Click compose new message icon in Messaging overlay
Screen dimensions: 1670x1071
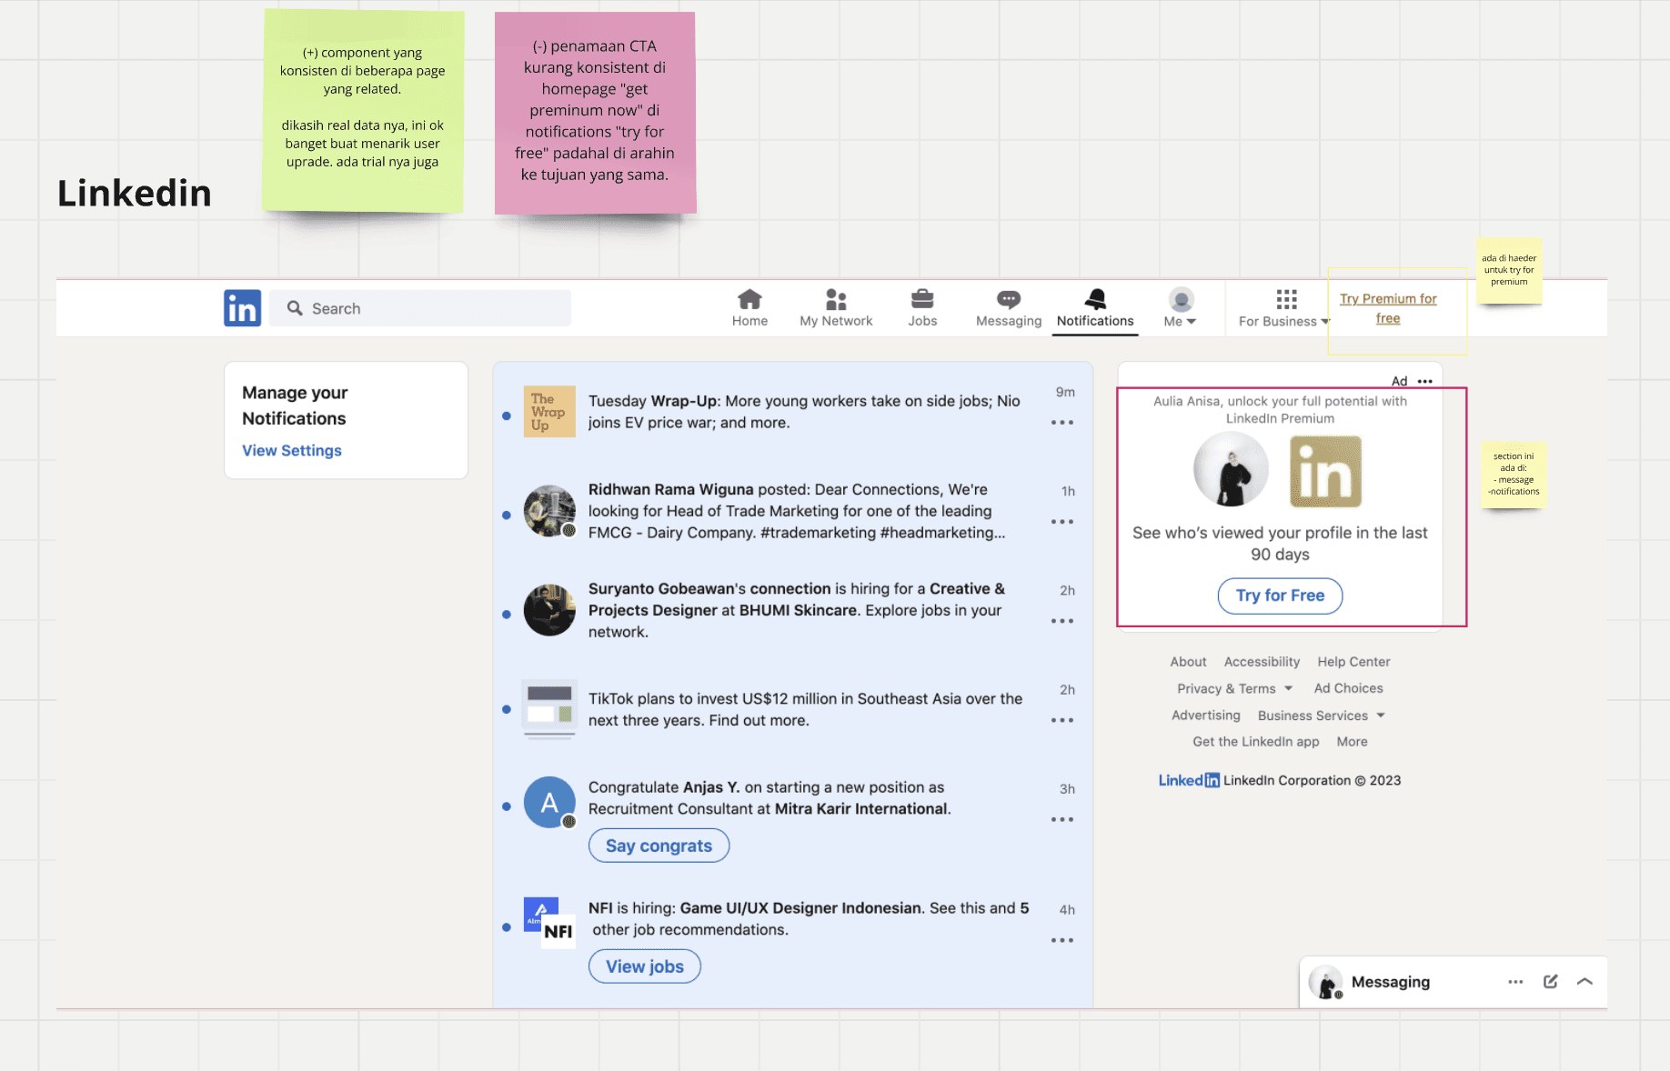(x=1551, y=982)
